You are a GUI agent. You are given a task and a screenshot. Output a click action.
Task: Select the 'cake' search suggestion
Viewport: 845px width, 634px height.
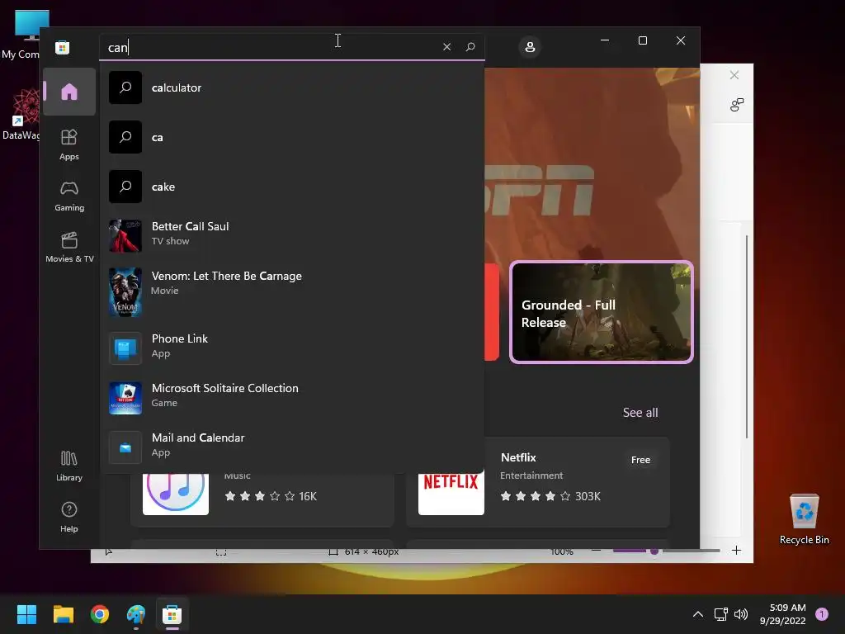pos(291,187)
